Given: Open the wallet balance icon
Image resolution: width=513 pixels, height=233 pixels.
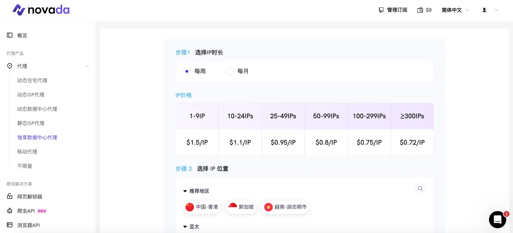Looking at the screenshot, I should click(420, 10).
